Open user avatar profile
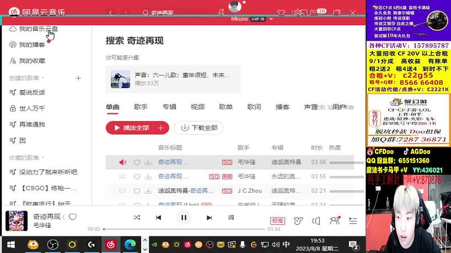The image size is (451, 253). coord(235,7)
